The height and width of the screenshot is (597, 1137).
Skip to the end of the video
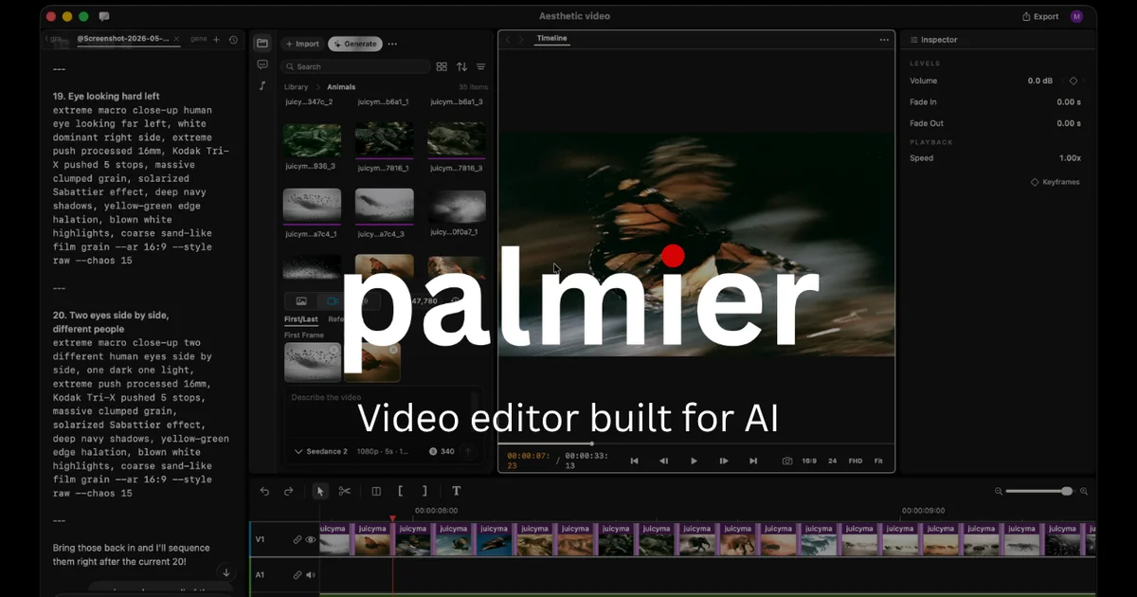(753, 461)
